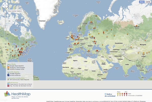
Task: Click the orange pin in northern Norway
Action: (96, 16)
